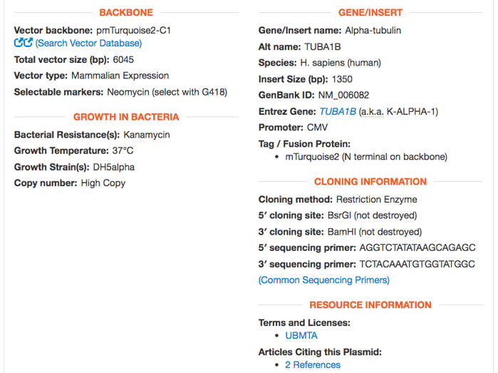This screenshot has width=498, height=373.
Task: Open the Search Vector Database link
Action: pos(88,44)
